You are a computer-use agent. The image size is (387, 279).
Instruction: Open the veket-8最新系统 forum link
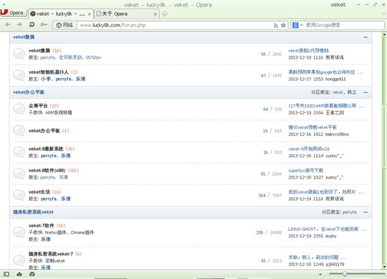(x=46, y=149)
